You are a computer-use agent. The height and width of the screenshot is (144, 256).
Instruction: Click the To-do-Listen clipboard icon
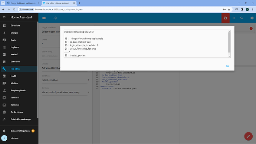click(4, 112)
